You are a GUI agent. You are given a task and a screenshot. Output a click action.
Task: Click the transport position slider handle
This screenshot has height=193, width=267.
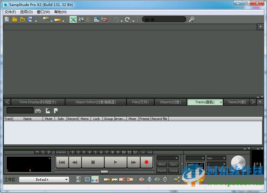click(104, 171)
